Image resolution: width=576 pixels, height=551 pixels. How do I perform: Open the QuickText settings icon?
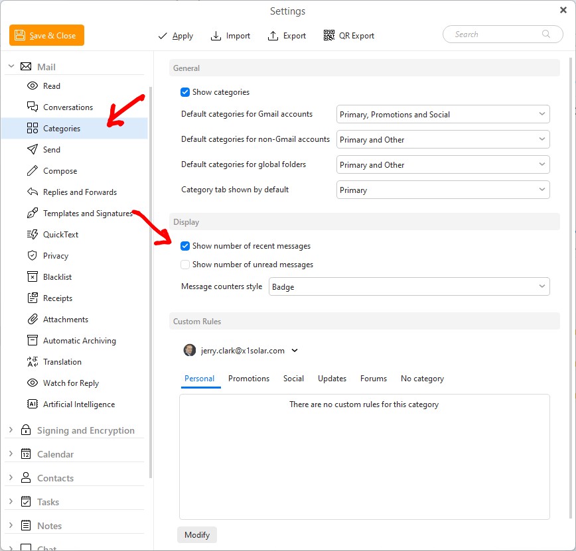pos(32,235)
